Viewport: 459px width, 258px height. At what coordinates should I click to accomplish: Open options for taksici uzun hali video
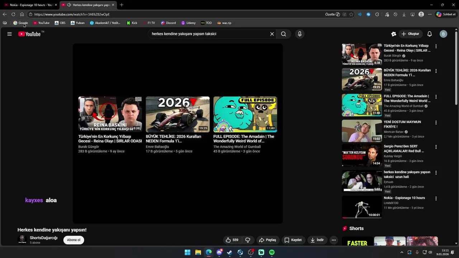[436, 173]
